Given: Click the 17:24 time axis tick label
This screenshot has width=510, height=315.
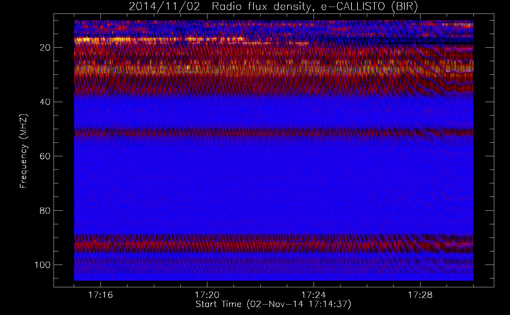Looking at the screenshot, I should click(314, 295).
